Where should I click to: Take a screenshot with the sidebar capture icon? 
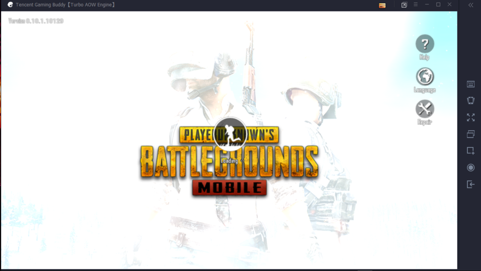tap(471, 151)
